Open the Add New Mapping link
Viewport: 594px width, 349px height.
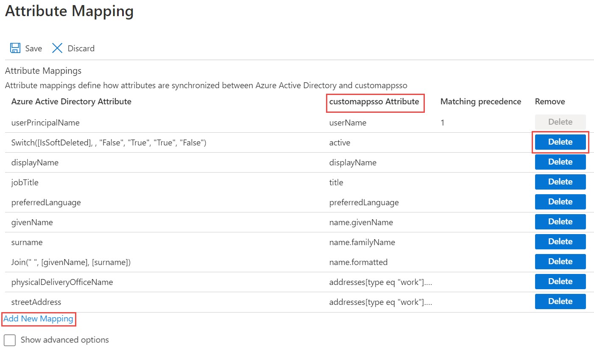(39, 318)
